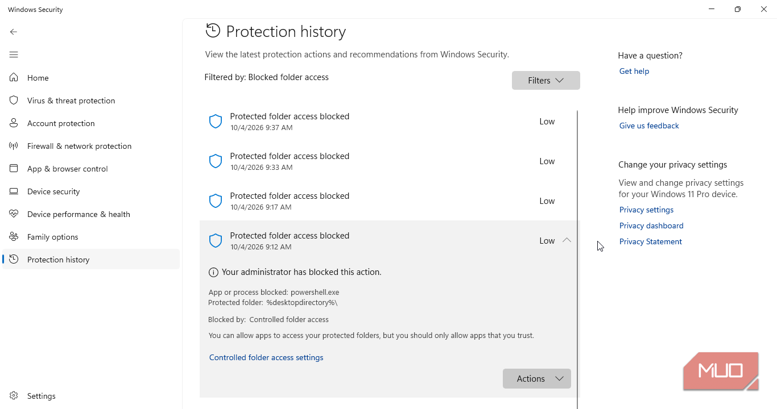Collapse the expanded 9:12 AM entry chevron
Image resolution: width=777 pixels, height=409 pixels.
click(x=567, y=240)
